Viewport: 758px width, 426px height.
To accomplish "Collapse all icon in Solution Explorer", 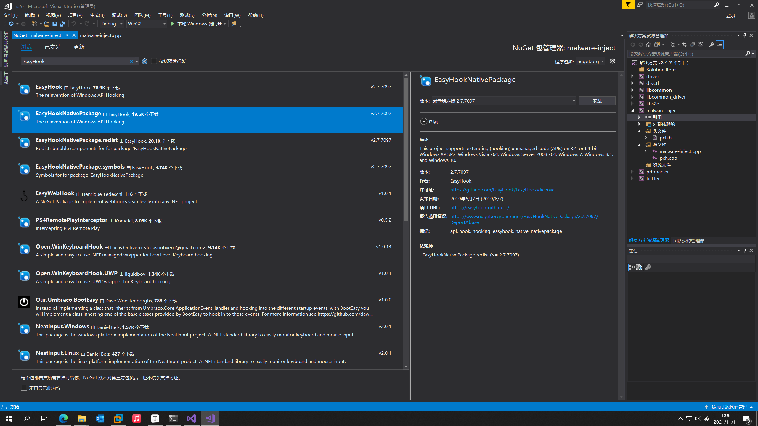I will point(693,45).
